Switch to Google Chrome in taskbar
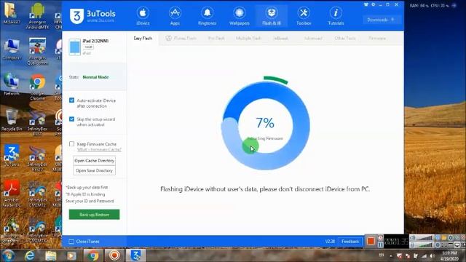Image resolution: width=466 pixels, height=262 pixels. [92, 255]
